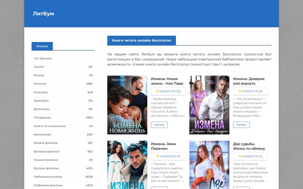Click the 137 count beside ЛитРпг
Viewport: 303px width, 189px height.
point(90,67)
